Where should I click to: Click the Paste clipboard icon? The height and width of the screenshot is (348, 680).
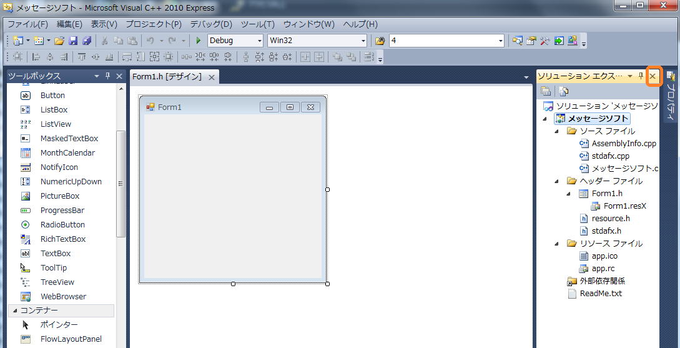[132, 41]
